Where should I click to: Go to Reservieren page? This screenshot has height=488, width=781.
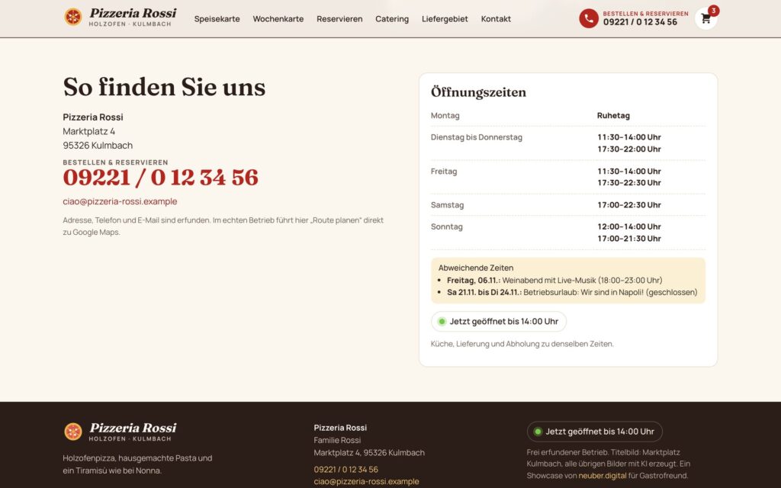click(339, 19)
